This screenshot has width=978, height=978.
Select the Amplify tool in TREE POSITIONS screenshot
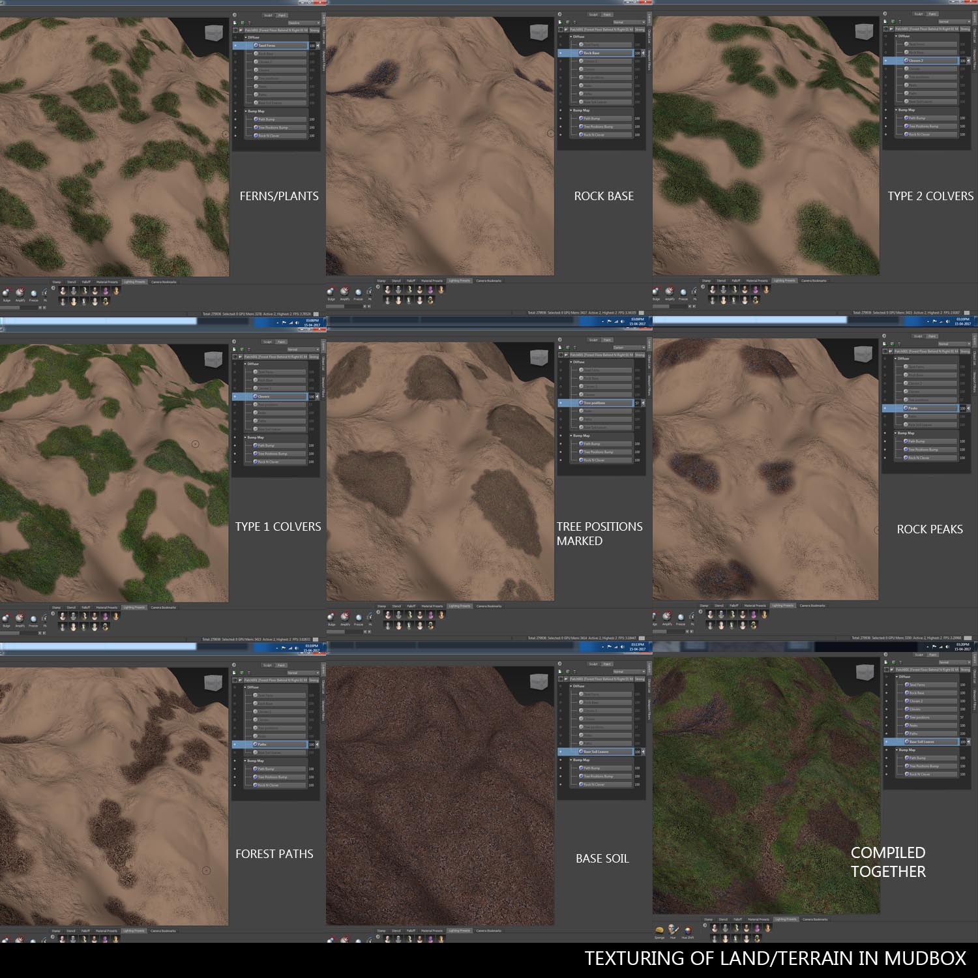[x=345, y=617]
